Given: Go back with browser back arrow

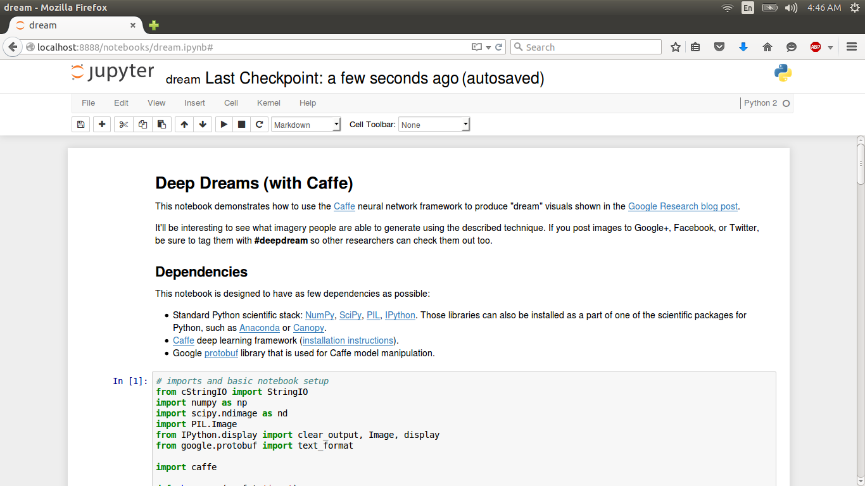Looking at the screenshot, I should (x=13, y=47).
